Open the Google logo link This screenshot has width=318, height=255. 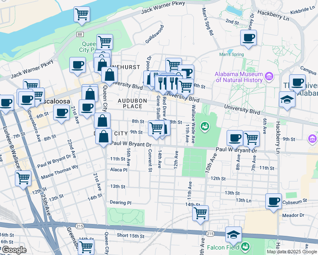click(14, 249)
